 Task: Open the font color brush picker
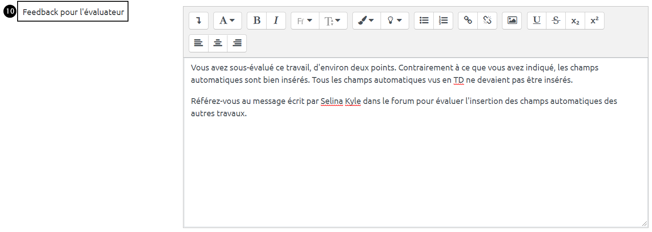click(x=366, y=21)
